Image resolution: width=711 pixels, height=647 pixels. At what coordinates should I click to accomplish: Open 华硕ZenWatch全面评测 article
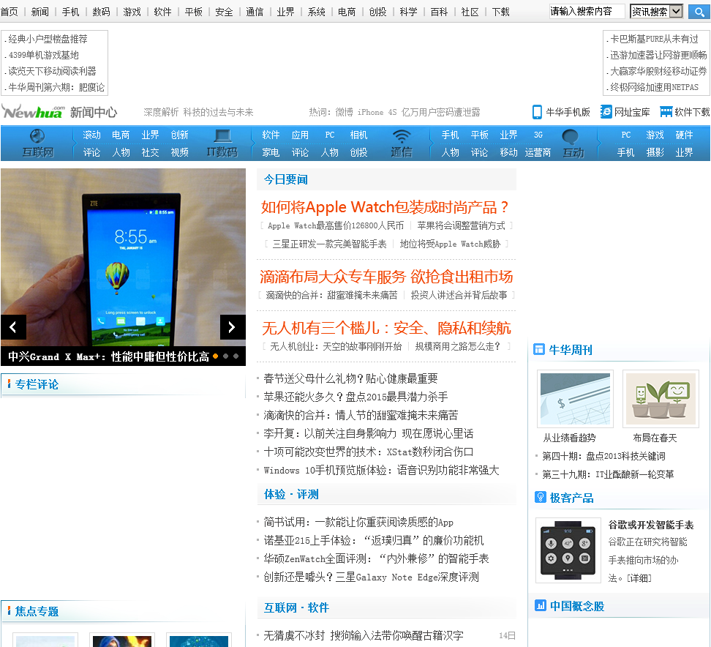pyautogui.click(x=377, y=558)
